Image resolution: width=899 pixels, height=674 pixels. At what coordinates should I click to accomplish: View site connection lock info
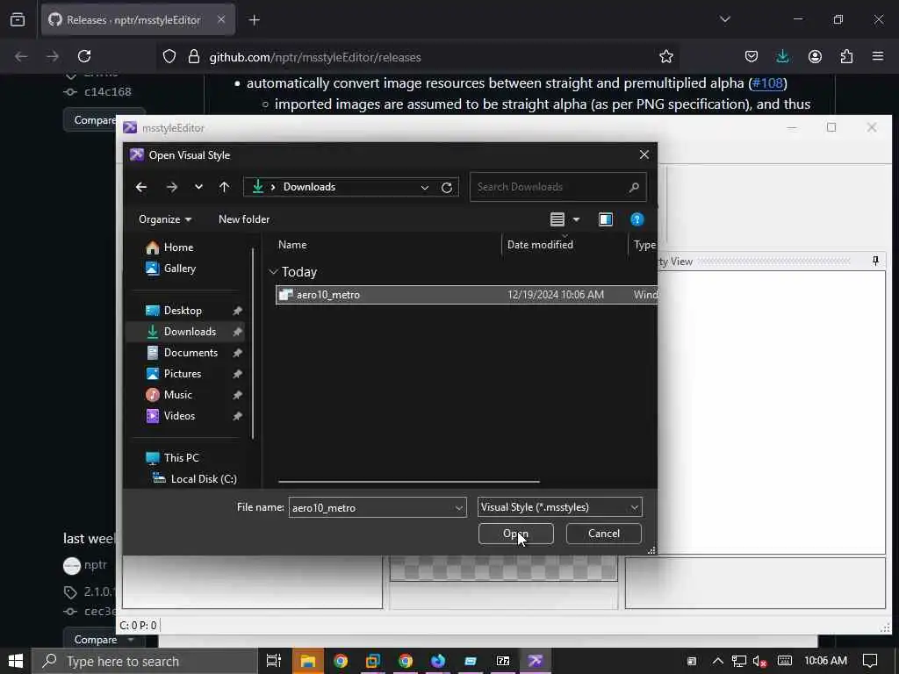coord(194,57)
